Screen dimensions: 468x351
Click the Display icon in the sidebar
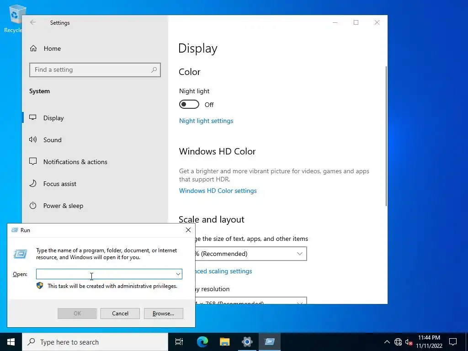[x=33, y=117]
